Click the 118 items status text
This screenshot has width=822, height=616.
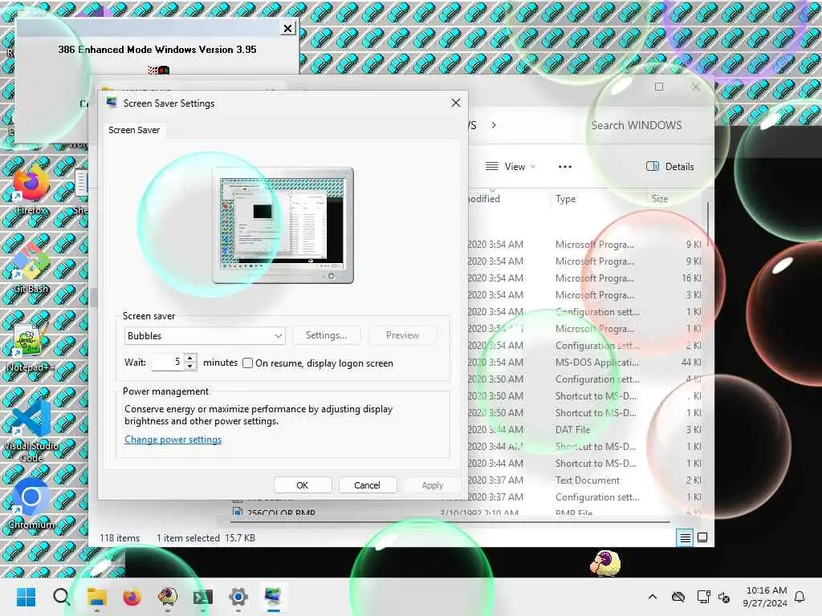pyautogui.click(x=120, y=538)
